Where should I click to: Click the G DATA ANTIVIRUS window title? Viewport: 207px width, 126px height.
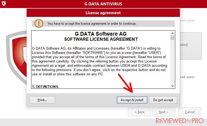pyautogui.click(x=103, y=4)
